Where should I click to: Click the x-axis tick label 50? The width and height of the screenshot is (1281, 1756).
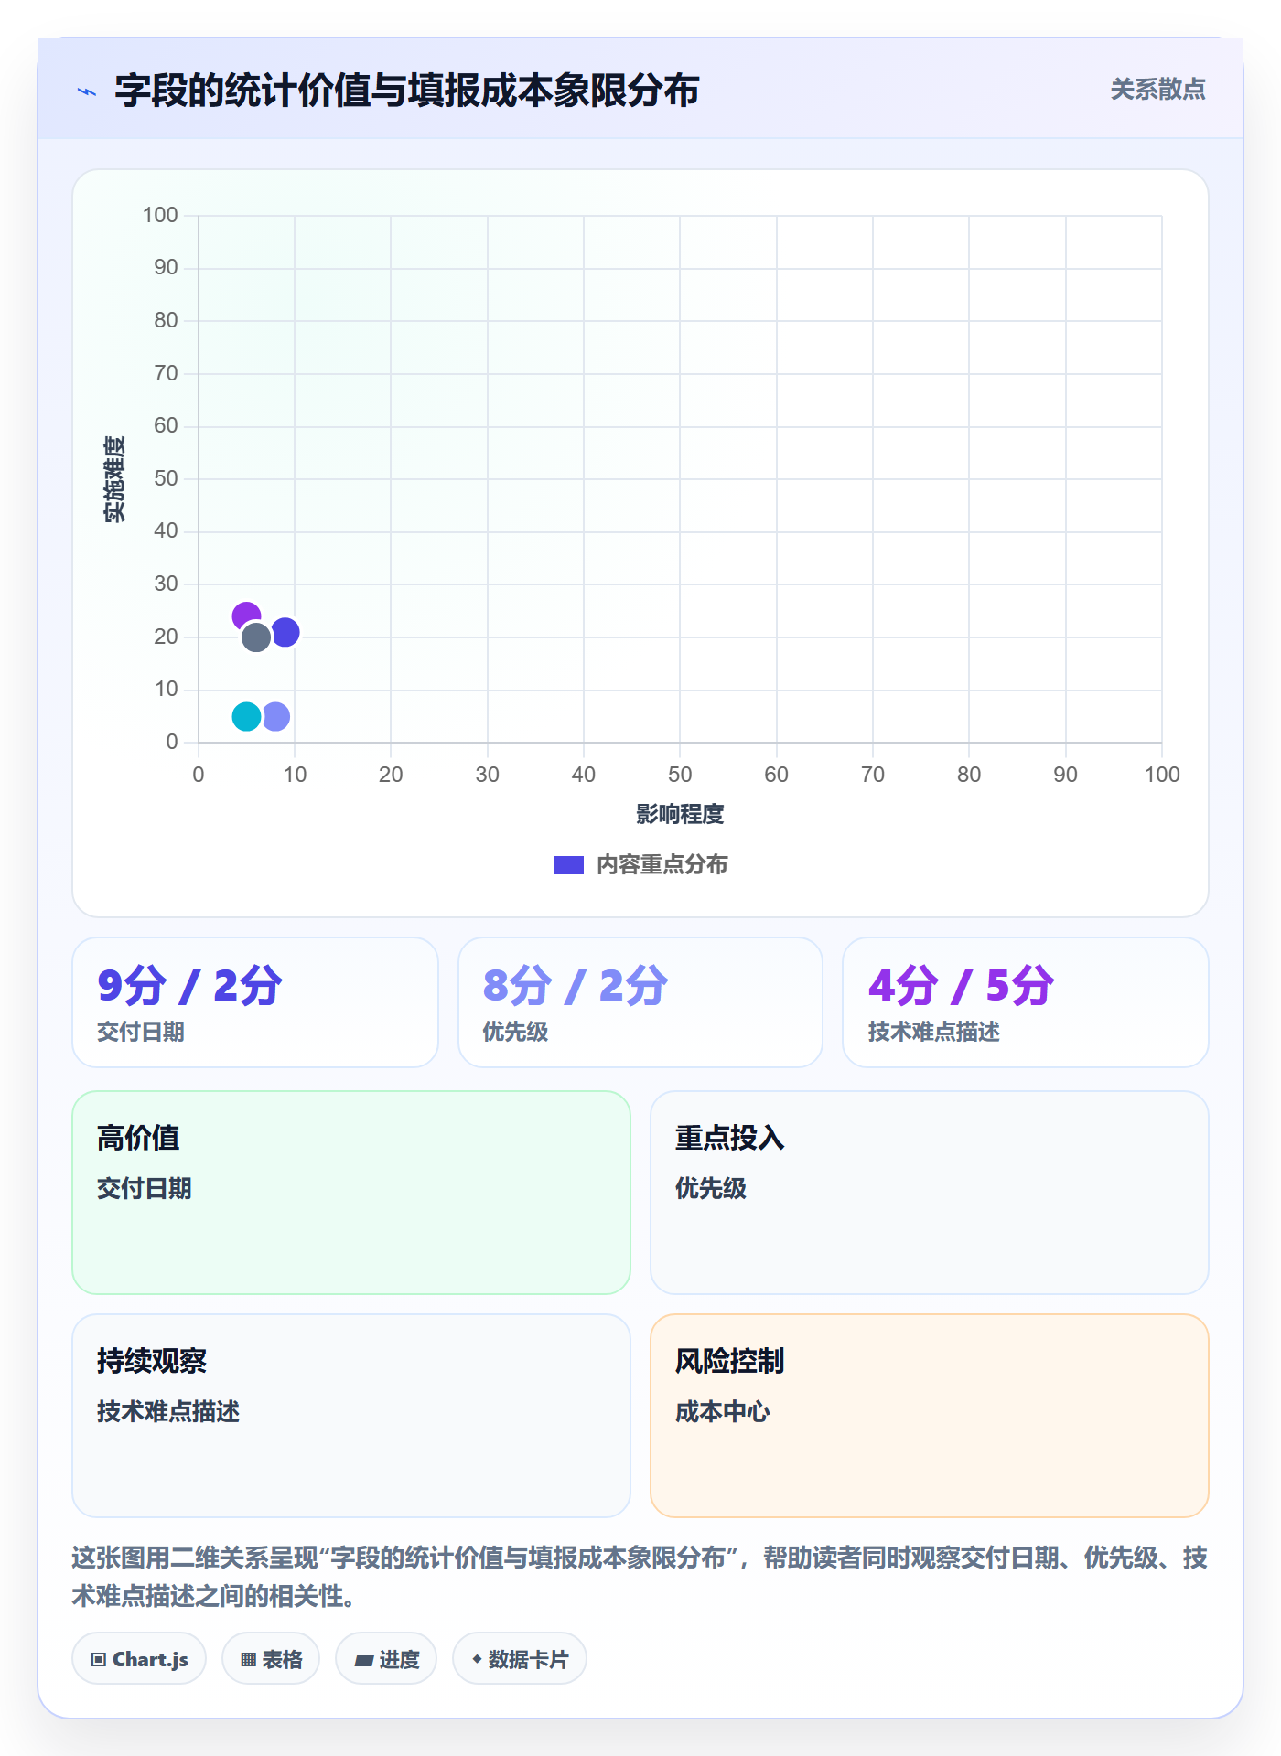click(680, 775)
